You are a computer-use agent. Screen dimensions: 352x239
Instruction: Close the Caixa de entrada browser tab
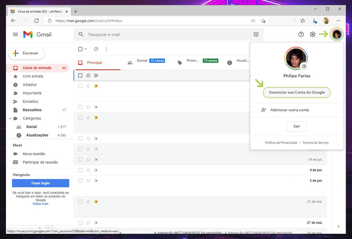[67, 12]
